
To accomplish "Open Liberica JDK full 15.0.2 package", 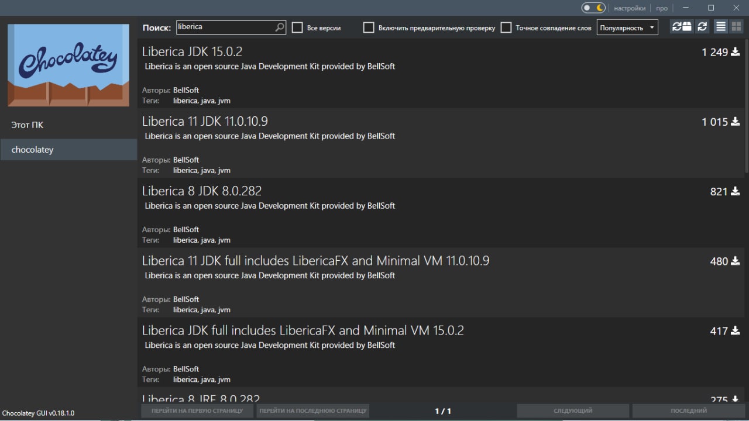I will point(441,351).
